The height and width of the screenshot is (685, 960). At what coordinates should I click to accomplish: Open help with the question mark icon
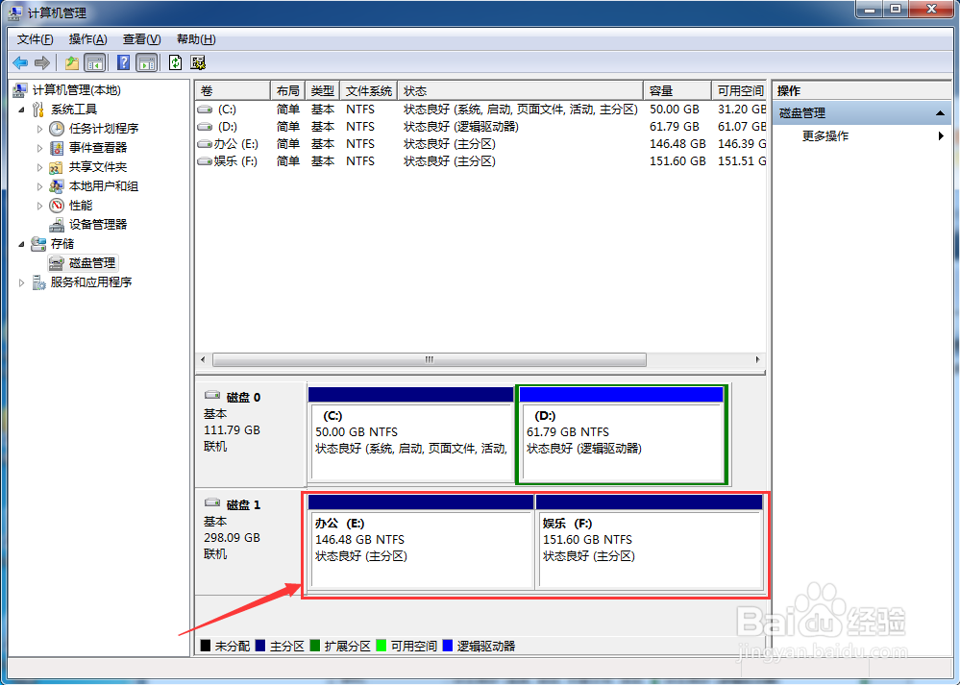123,61
